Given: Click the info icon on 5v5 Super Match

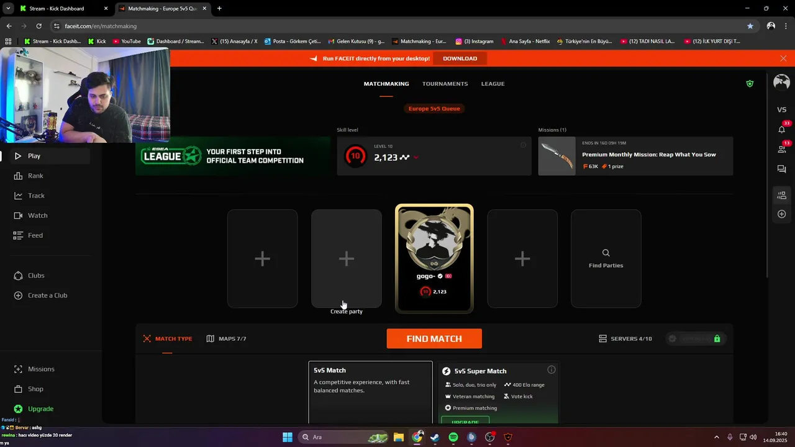Looking at the screenshot, I should pyautogui.click(x=551, y=370).
